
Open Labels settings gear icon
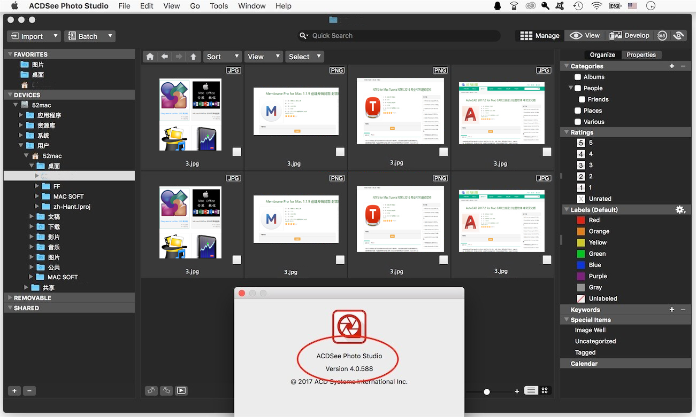[x=680, y=210]
